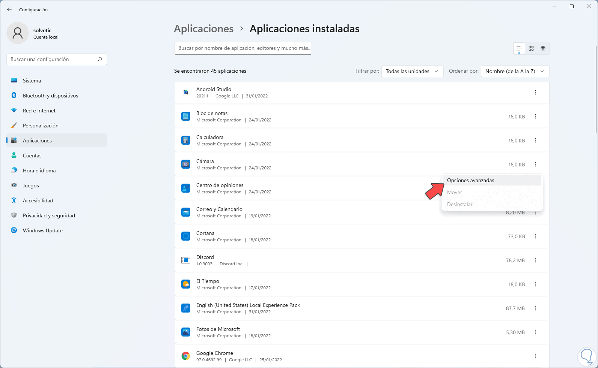Switch to grid view layout
Screen dimensions: 598x368
click(x=531, y=48)
